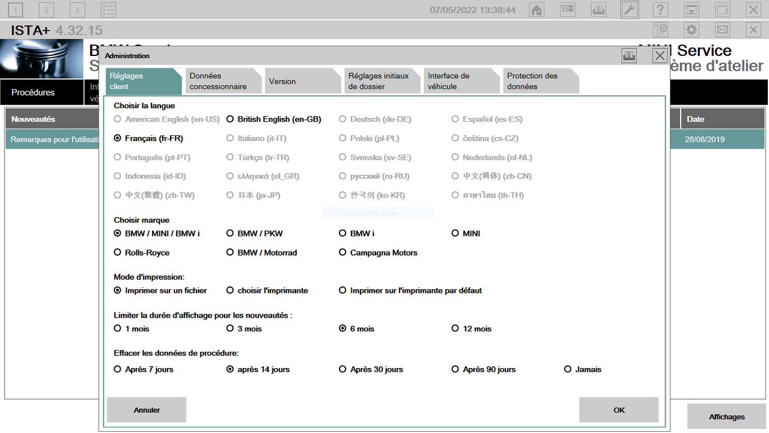Viewport: 769px width, 433px height.
Task: Click the Affichages button
Action: pos(727,417)
